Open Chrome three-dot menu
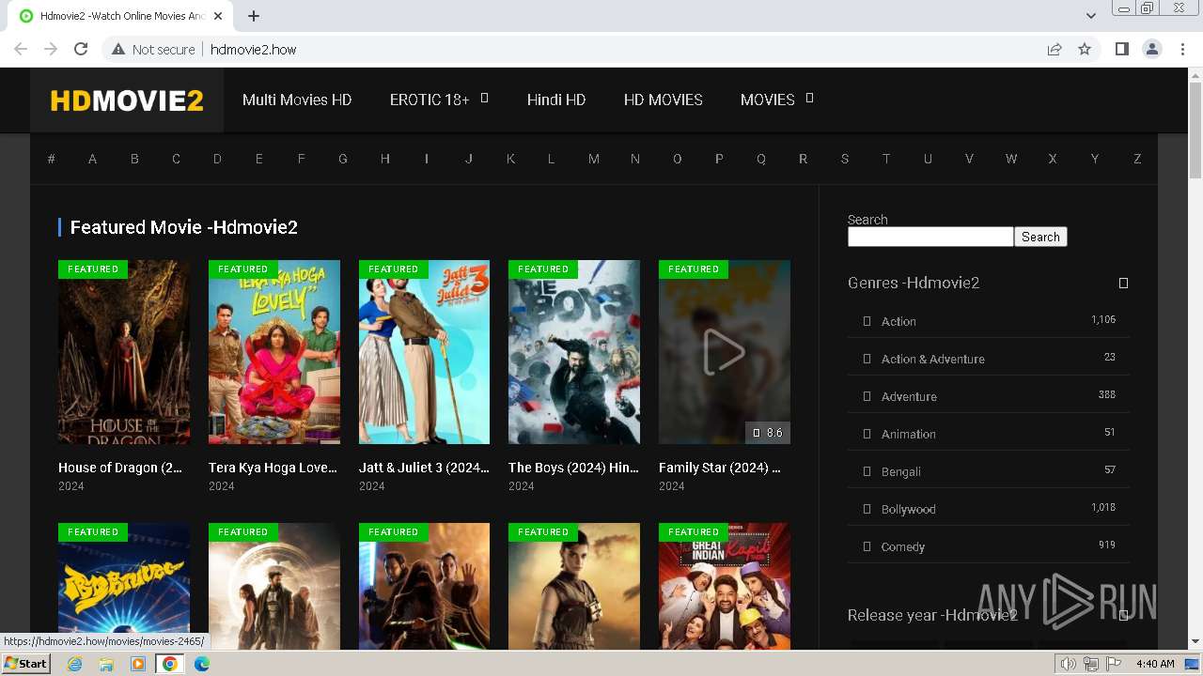The image size is (1203, 676). point(1182,49)
